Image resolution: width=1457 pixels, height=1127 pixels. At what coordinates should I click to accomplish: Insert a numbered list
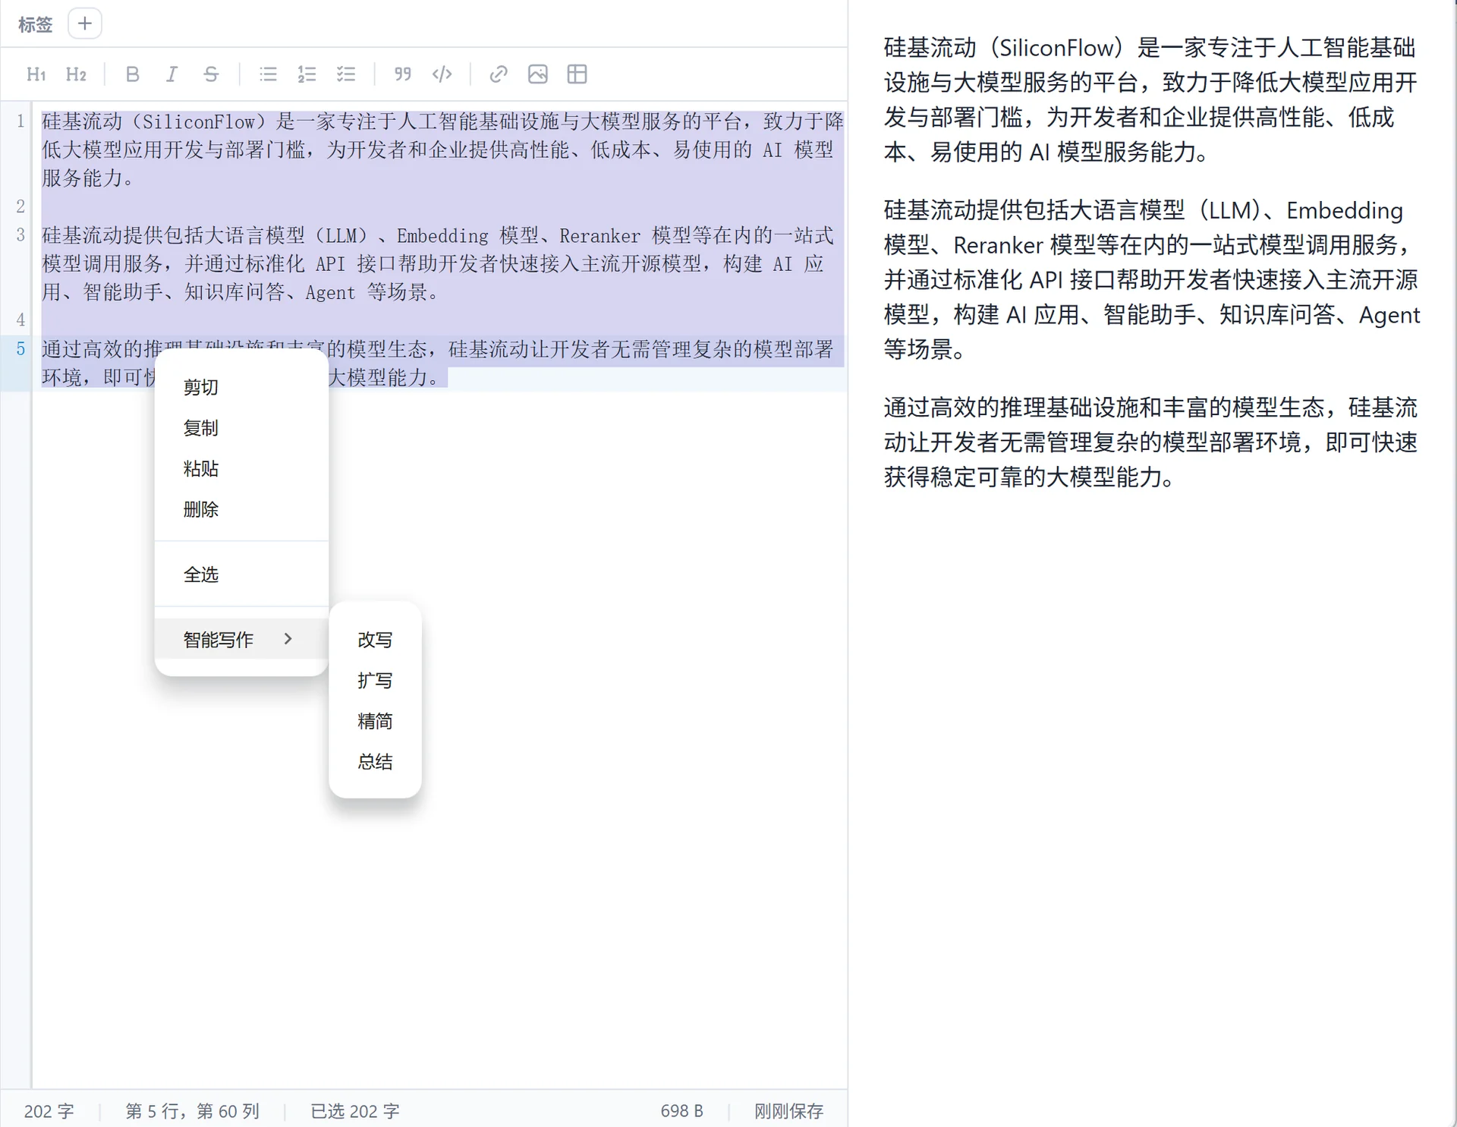(x=307, y=74)
